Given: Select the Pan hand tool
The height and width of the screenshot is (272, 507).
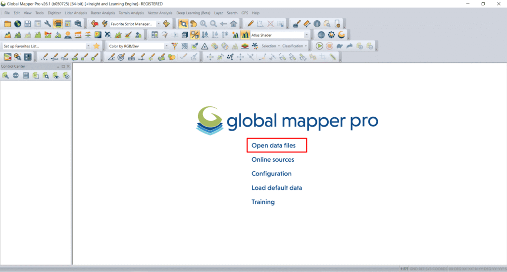Looking at the screenshot, I should 193,24.
